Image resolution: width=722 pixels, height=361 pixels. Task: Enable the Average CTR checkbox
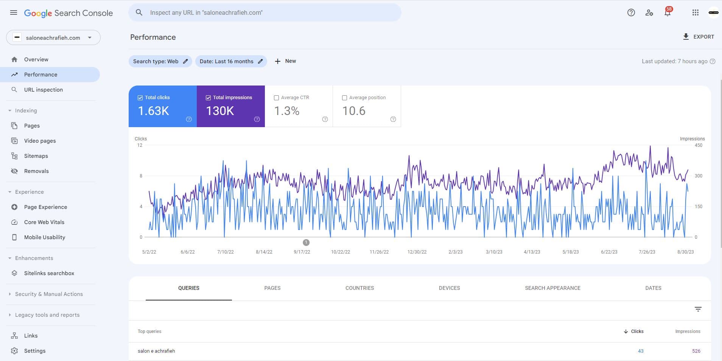277,98
